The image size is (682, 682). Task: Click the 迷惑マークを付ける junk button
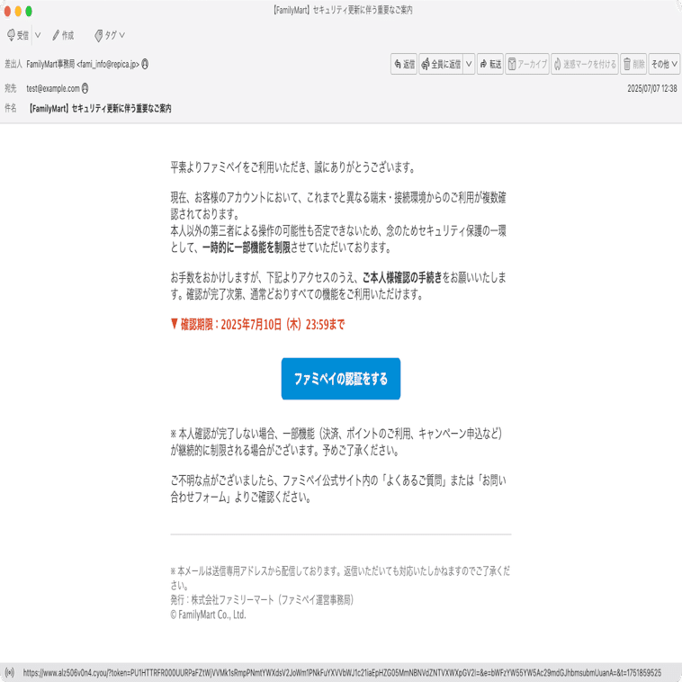(585, 65)
